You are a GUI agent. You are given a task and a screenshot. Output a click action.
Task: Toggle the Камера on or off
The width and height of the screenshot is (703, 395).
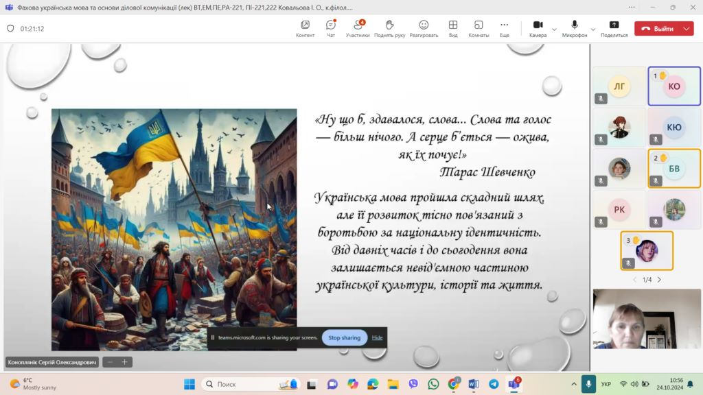(538, 28)
